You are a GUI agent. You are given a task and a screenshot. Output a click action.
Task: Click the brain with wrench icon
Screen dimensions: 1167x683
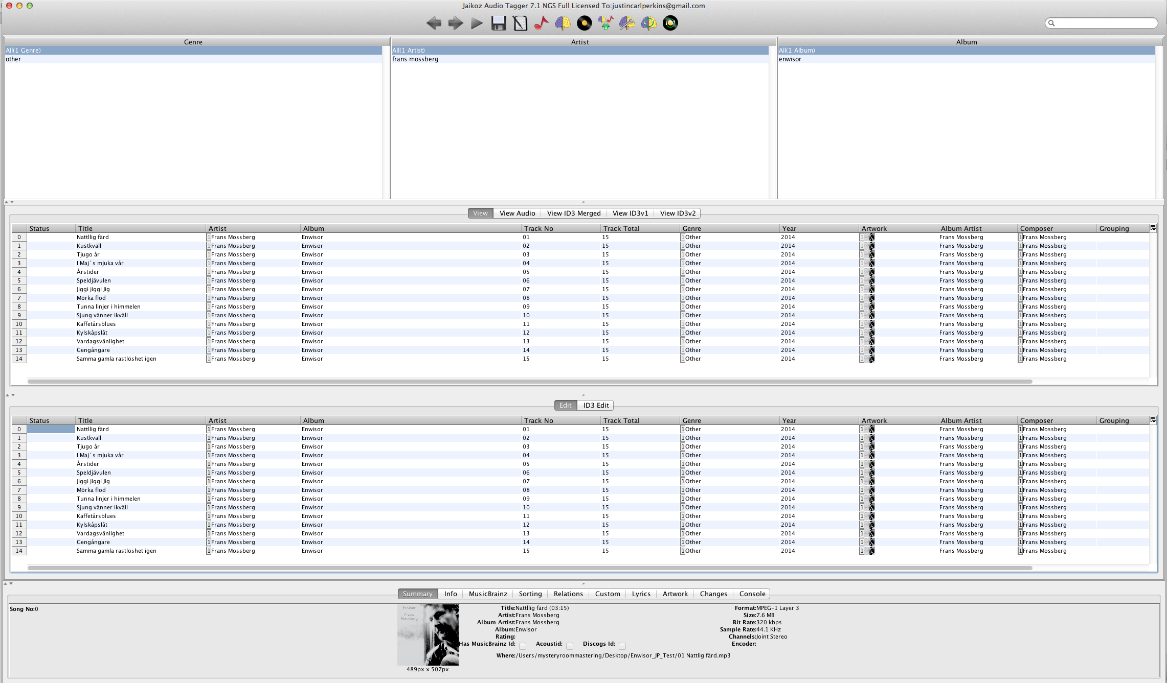pos(627,23)
